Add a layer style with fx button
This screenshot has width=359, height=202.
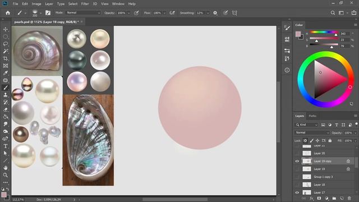tap(311, 198)
